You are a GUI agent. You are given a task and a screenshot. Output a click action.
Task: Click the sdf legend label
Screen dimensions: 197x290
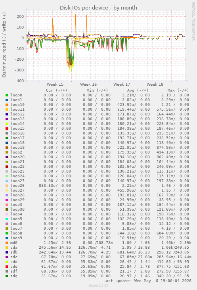click(x=14, y=271)
